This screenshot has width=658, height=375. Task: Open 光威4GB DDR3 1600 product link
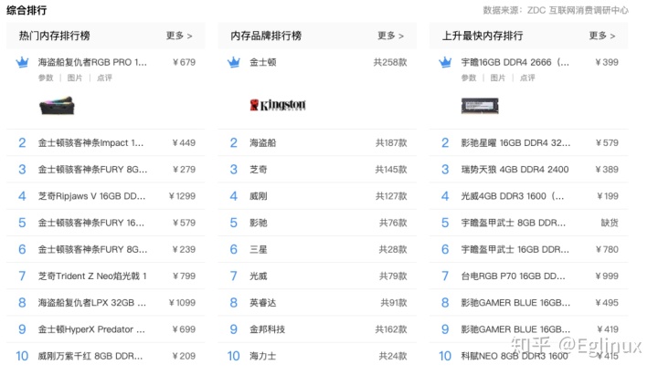(x=513, y=196)
